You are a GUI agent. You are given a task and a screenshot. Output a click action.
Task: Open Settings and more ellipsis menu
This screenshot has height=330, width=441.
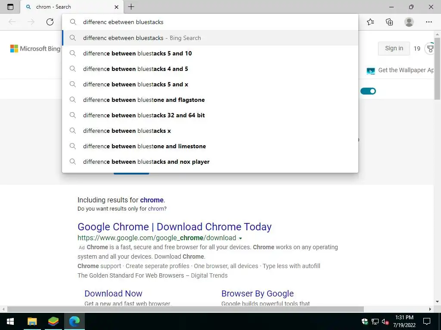coord(429,22)
